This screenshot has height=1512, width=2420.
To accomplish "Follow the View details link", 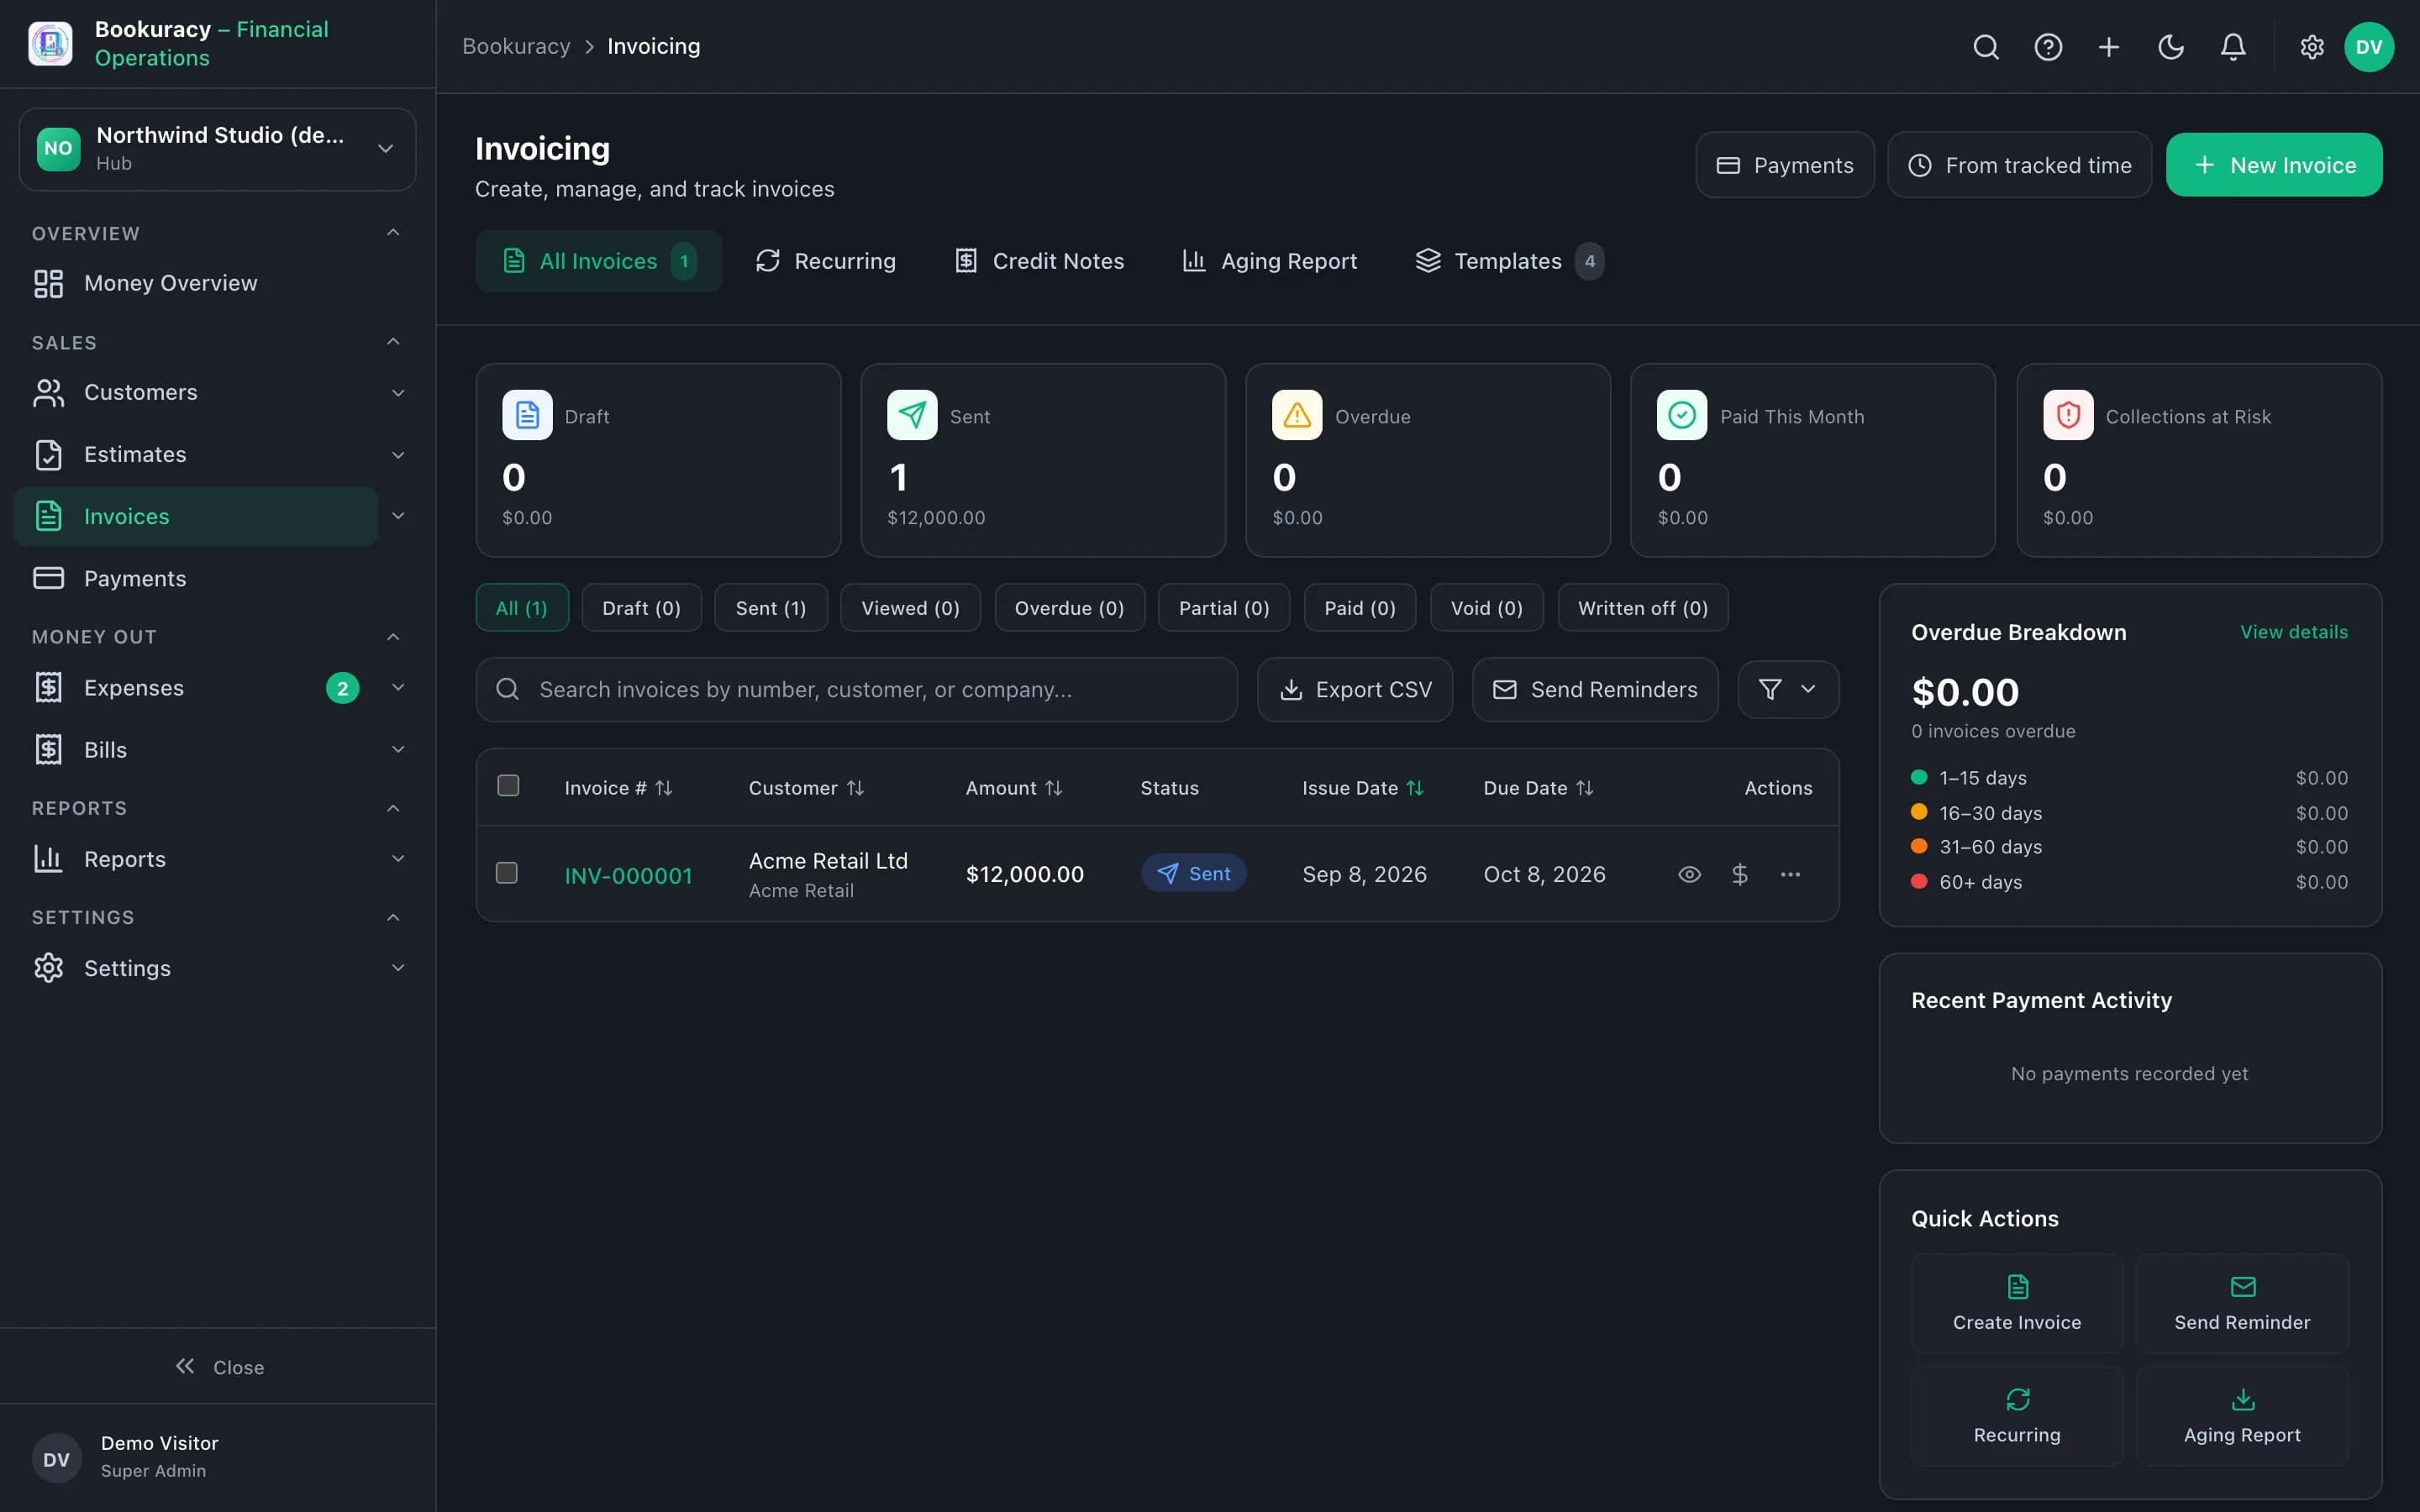I will 2293,632.
